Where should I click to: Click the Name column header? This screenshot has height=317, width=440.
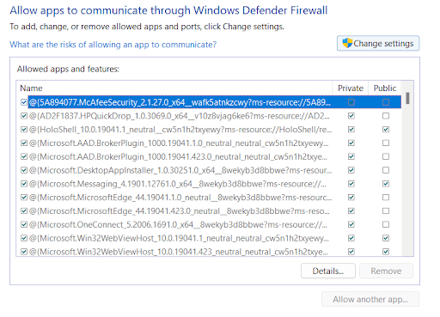(31, 88)
